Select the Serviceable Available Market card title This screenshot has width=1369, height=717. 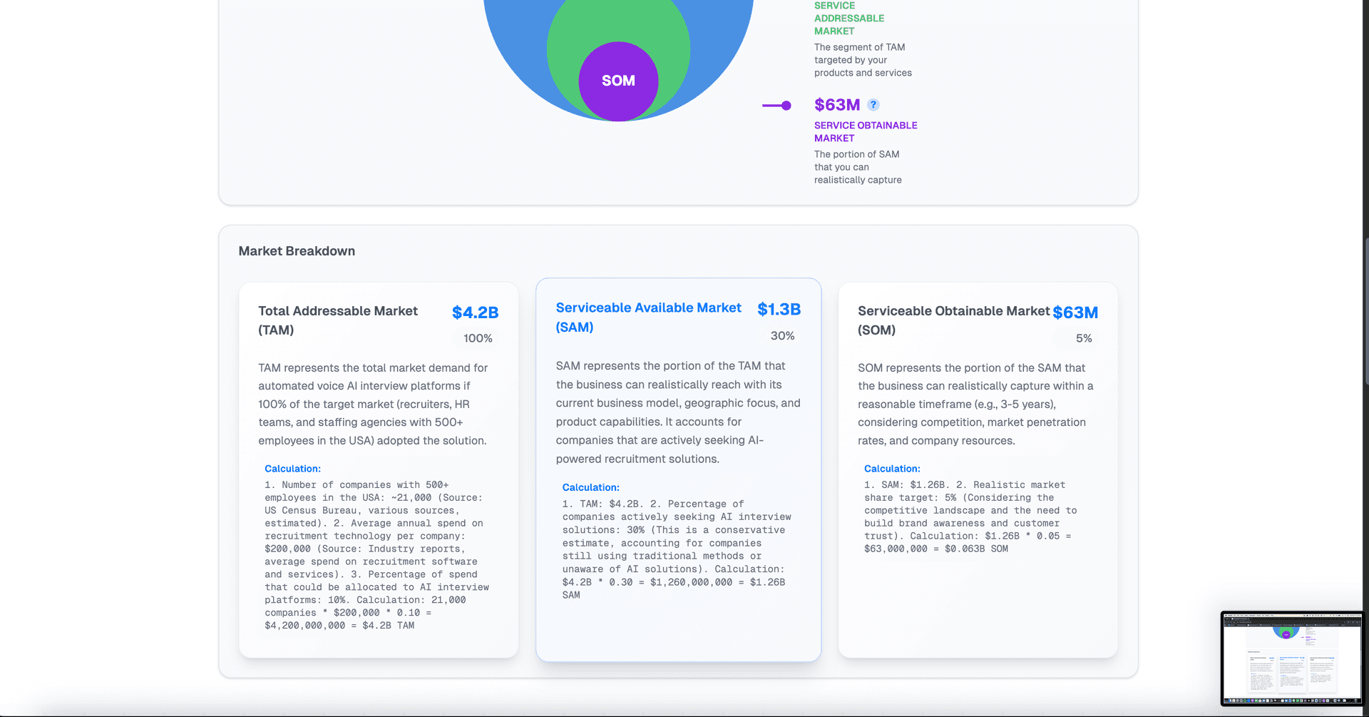pos(647,317)
